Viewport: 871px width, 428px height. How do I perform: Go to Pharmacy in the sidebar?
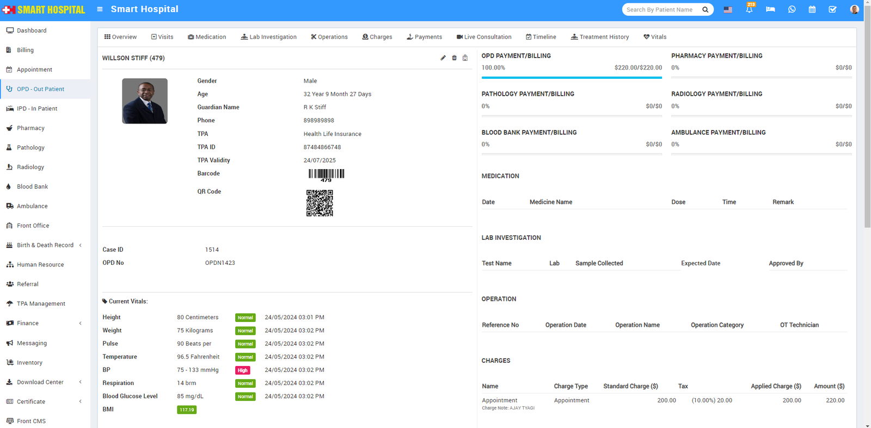pyautogui.click(x=30, y=128)
